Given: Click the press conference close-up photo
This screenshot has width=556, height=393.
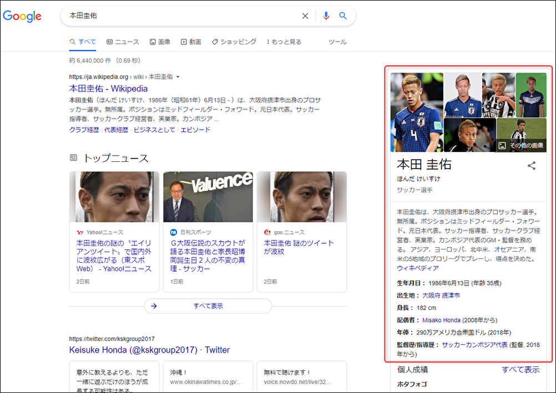Looking at the screenshot, I should coord(470,135).
